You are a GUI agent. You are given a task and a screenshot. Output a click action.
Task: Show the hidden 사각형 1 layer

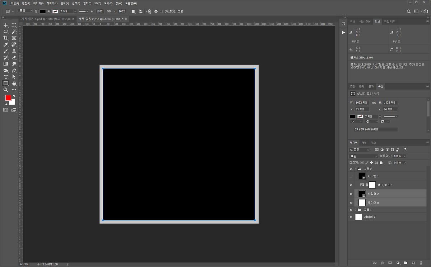351,176
